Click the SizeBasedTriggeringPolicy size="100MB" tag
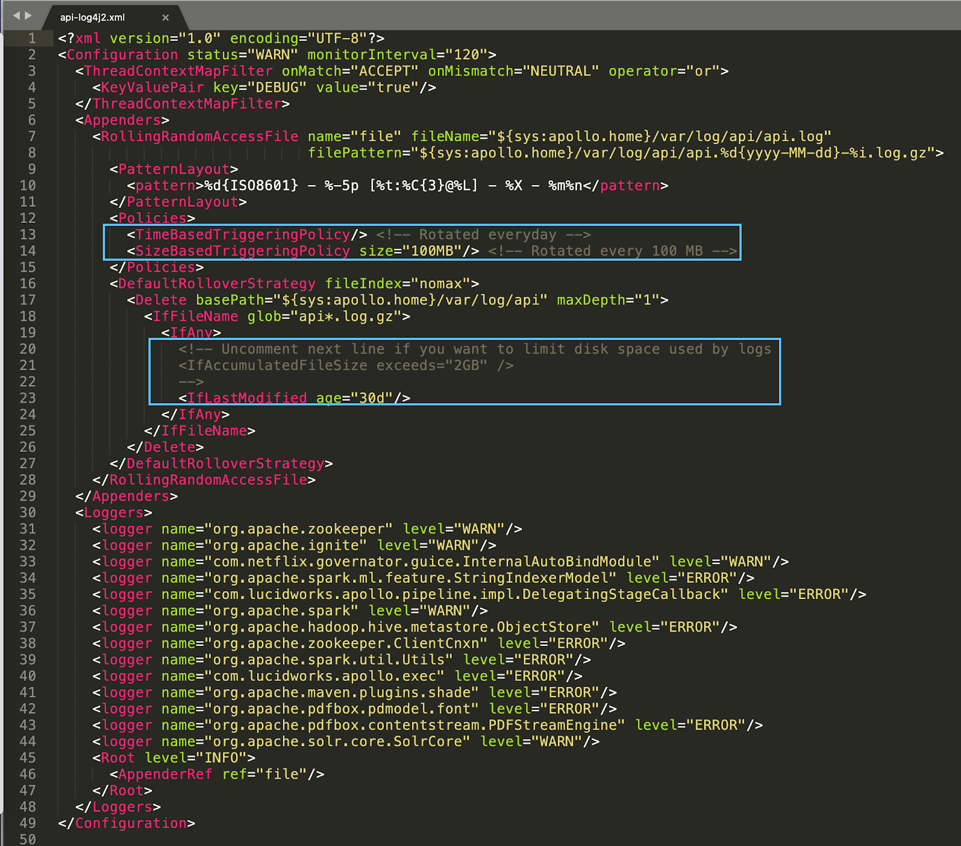The height and width of the screenshot is (846, 961). [x=303, y=251]
